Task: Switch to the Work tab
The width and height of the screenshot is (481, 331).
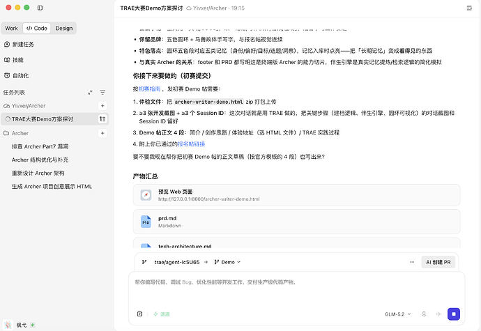Action: click(x=11, y=29)
